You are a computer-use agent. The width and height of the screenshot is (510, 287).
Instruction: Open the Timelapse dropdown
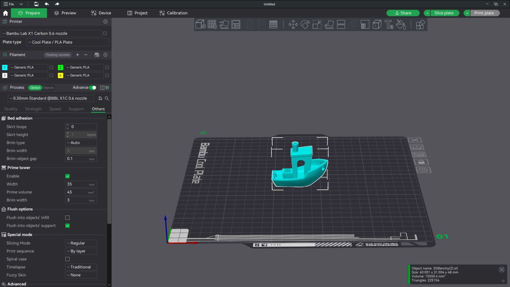81,267
